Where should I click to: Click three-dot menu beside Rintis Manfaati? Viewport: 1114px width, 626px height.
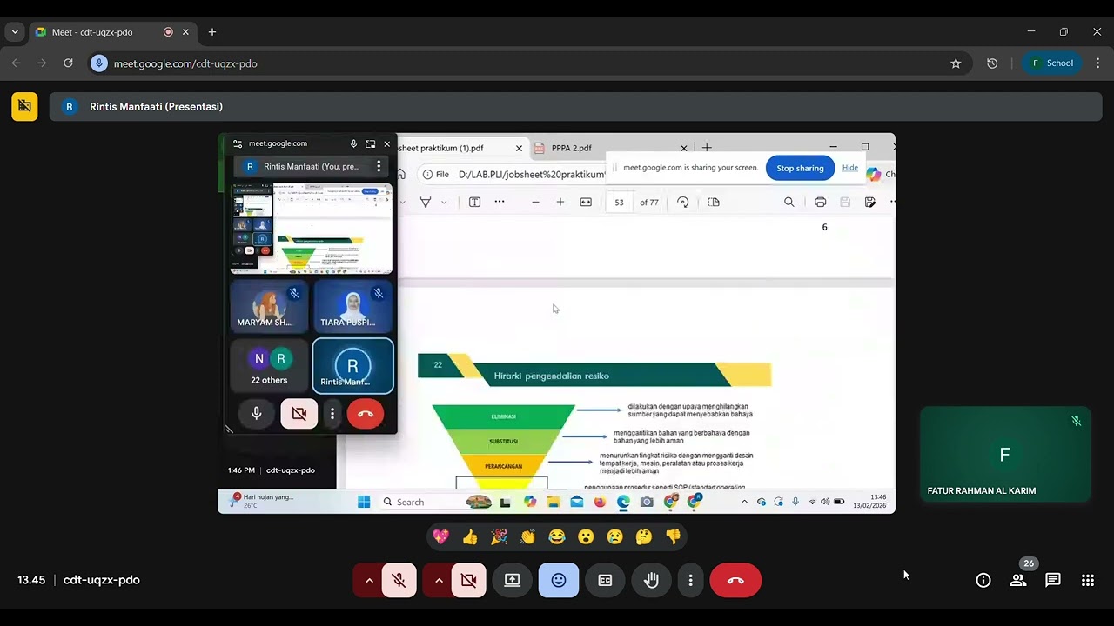(379, 166)
